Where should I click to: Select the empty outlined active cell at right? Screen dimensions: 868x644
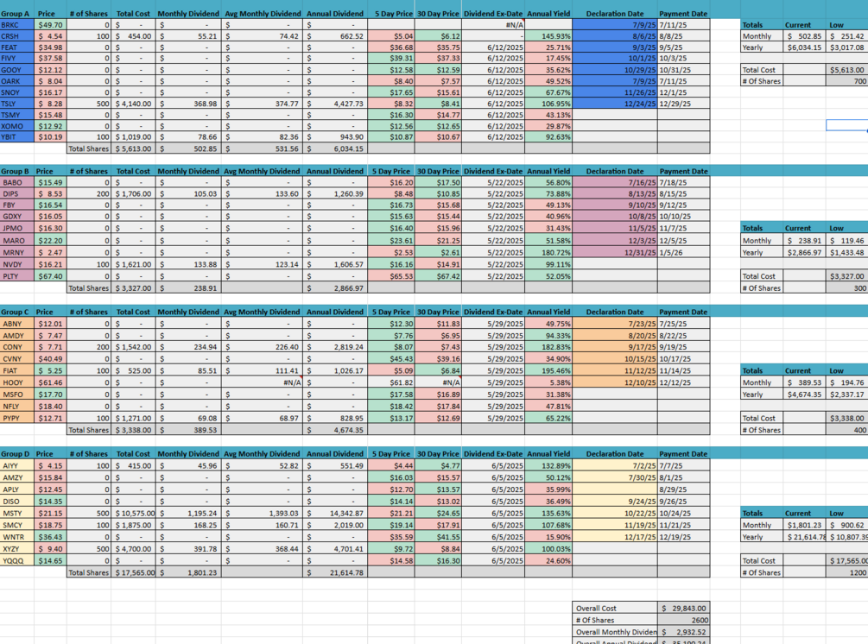(847, 125)
